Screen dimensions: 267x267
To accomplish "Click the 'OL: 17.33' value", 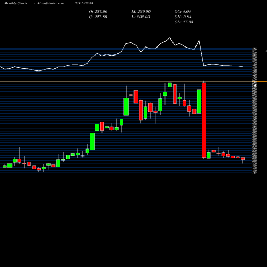I will [184, 22].
